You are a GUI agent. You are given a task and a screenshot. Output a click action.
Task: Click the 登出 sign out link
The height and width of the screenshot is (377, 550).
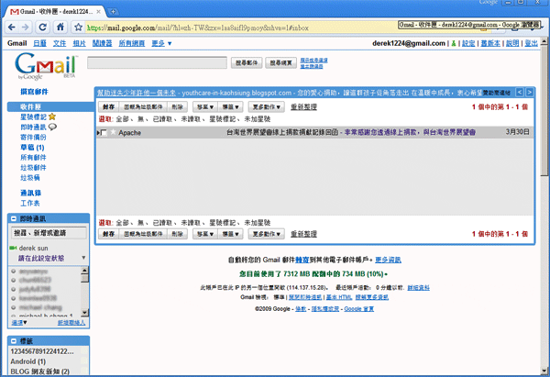coord(532,43)
